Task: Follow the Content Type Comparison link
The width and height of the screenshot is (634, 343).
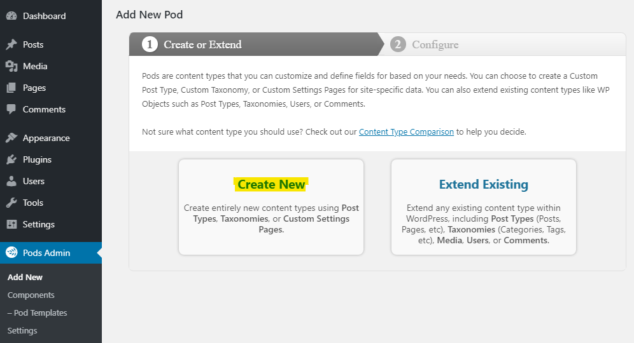Action: pos(406,132)
